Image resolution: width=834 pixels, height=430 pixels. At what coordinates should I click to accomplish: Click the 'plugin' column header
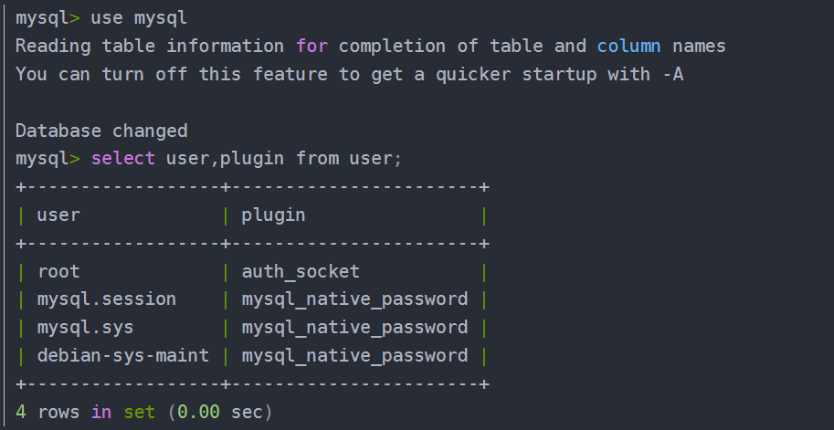273,215
